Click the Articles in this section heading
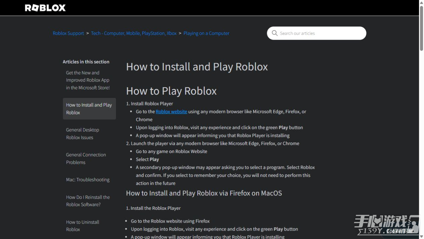Image resolution: width=424 pixels, height=239 pixels. (86, 62)
